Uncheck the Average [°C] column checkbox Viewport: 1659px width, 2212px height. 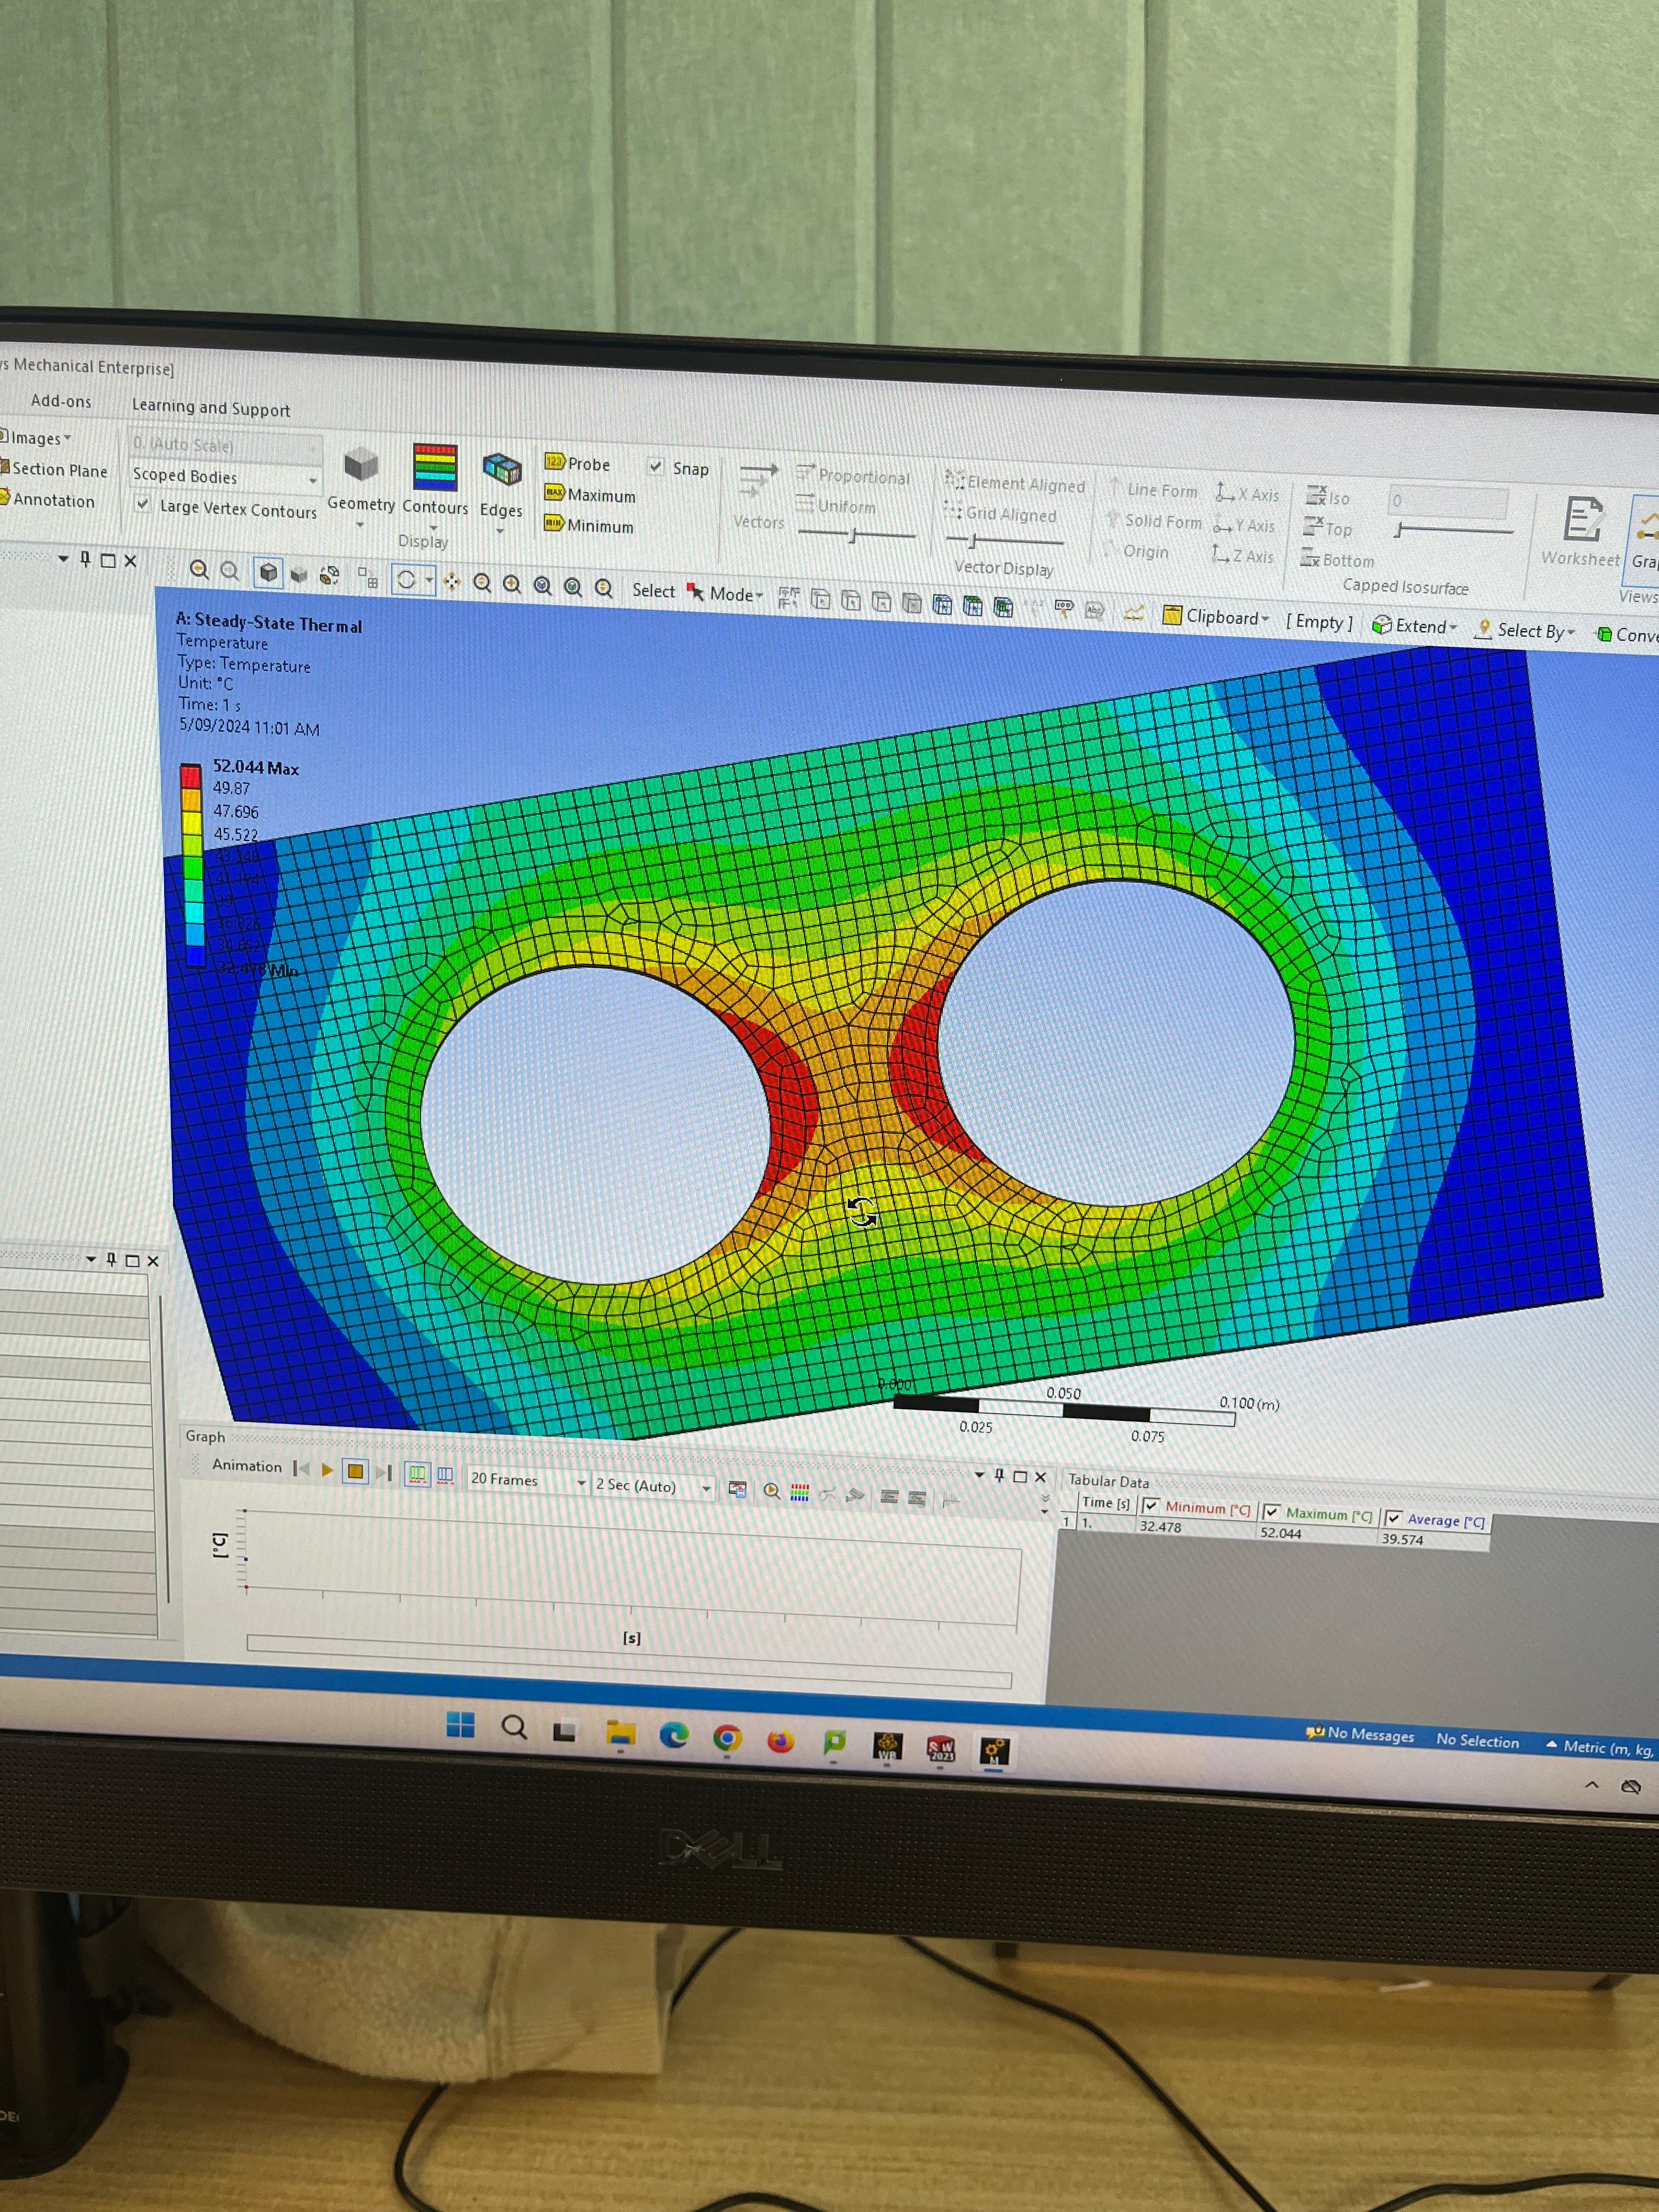pos(1394,1518)
